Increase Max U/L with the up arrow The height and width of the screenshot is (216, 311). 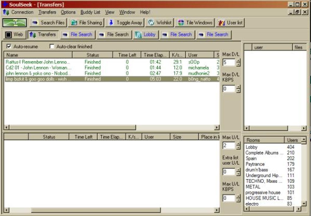(238, 143)
